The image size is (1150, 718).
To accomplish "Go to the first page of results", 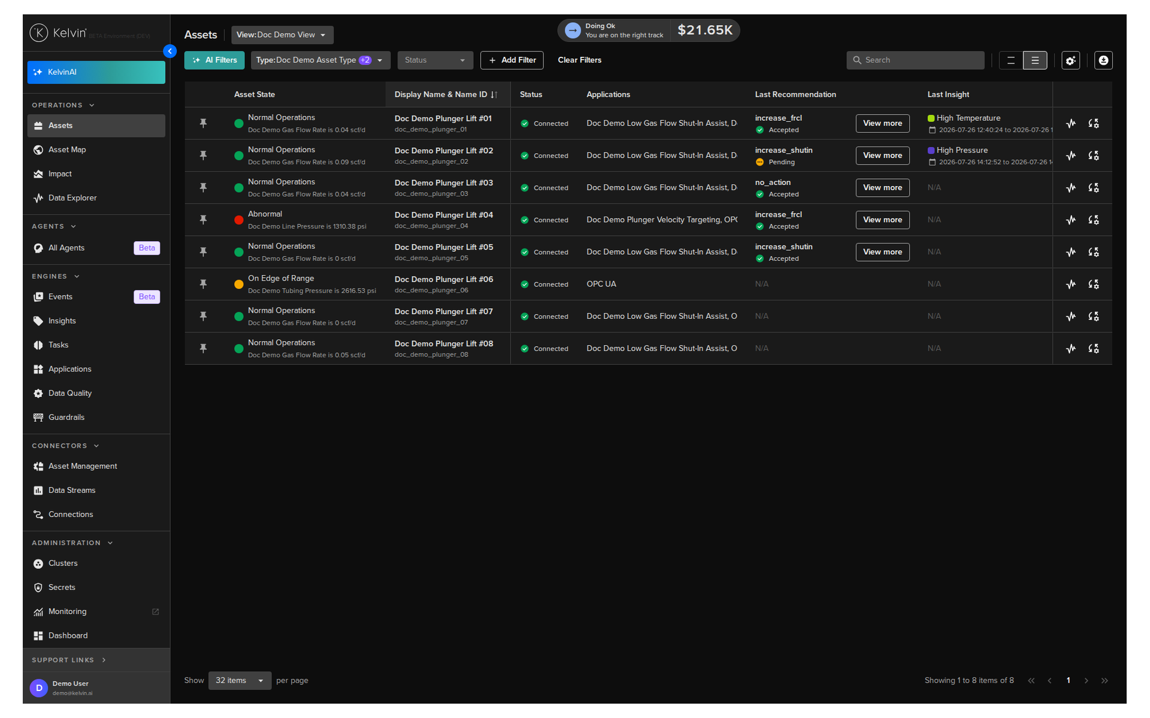I will 1031,680.
